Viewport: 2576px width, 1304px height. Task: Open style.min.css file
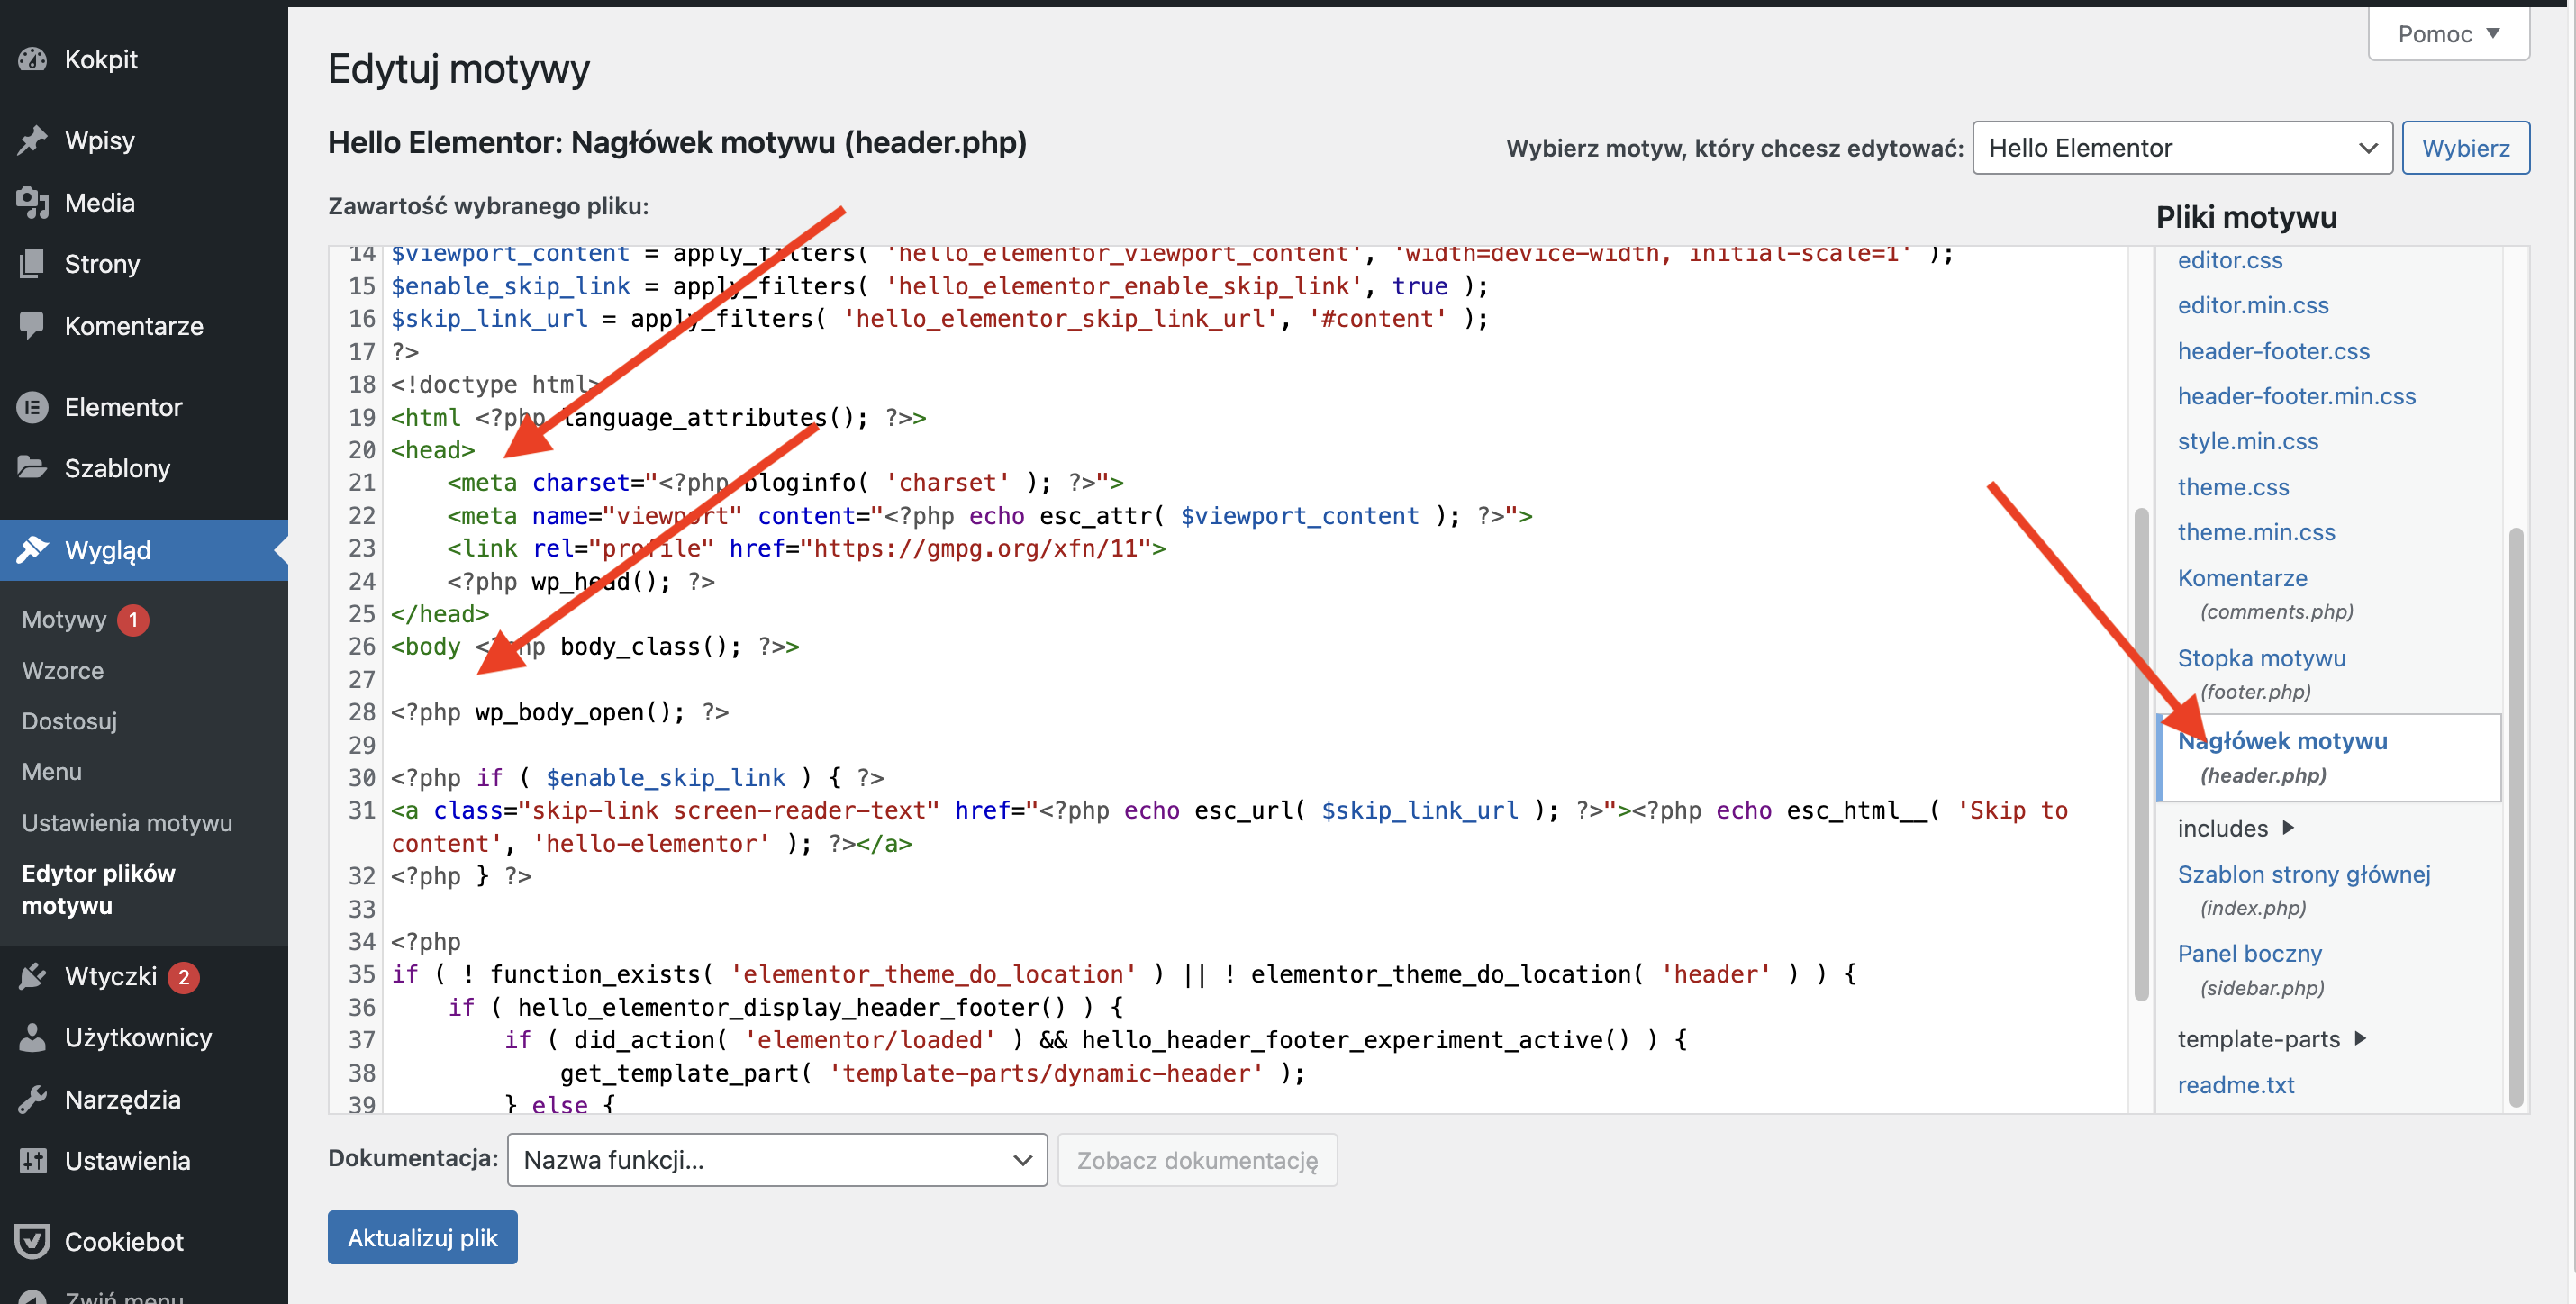[x=2248, y=441]
